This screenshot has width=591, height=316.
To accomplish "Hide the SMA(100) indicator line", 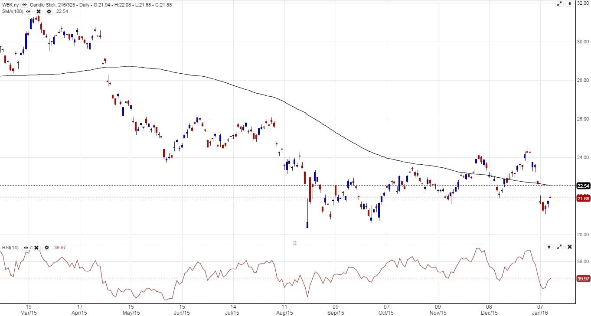I will point(29,11).
